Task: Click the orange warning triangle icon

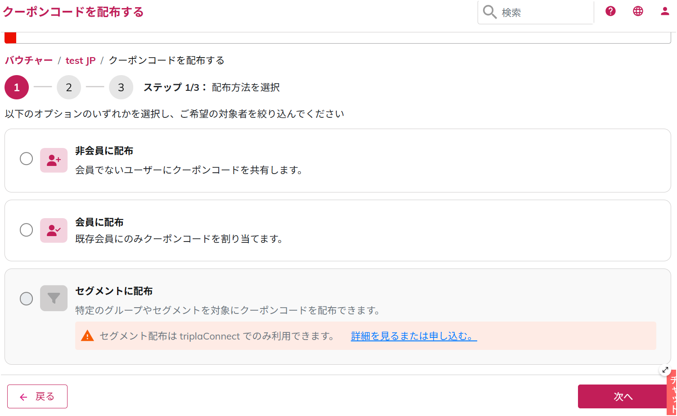Action: [87, 336]
